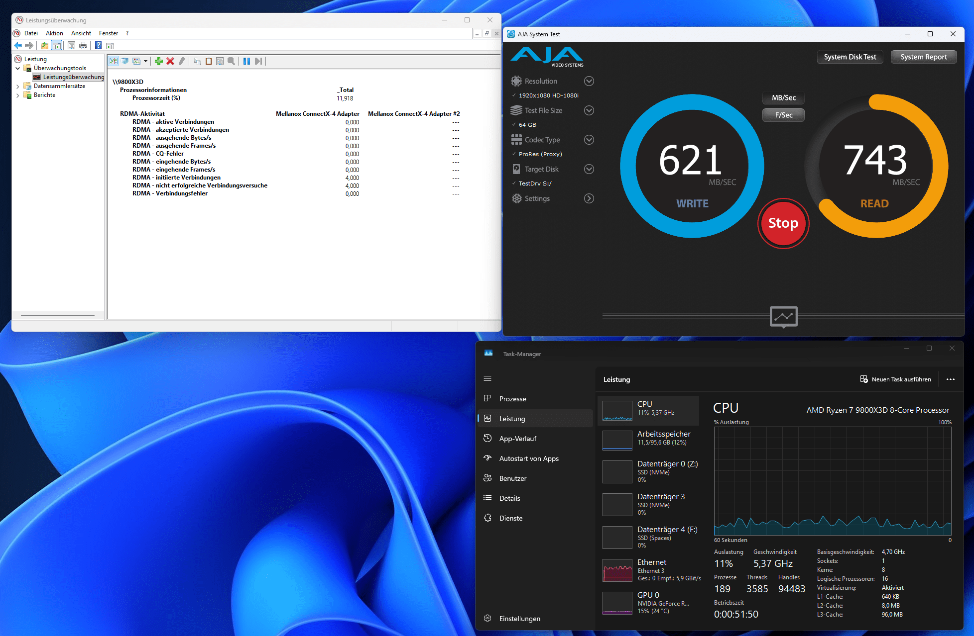This screenshot has height=636, width=974.
Task: Open the Test File Size dropdown
Action: point(589,110)
